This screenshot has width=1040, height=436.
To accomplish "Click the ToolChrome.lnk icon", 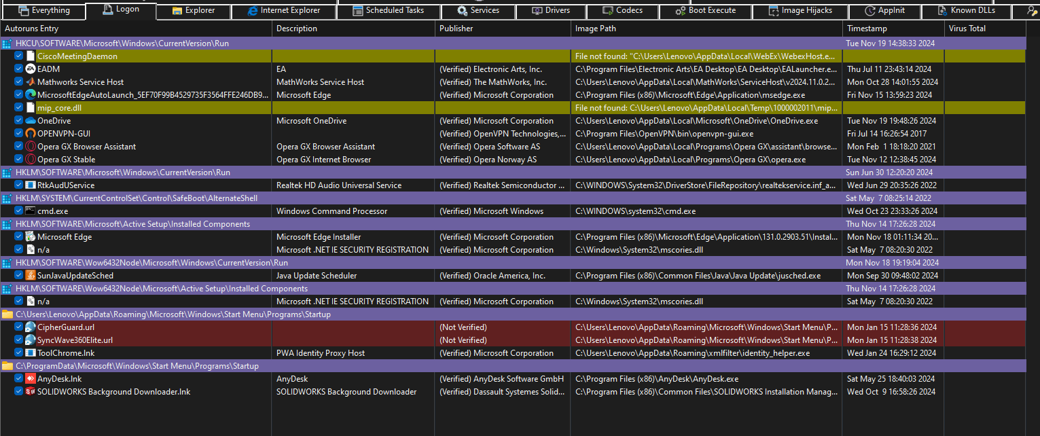I will point(31,353).
